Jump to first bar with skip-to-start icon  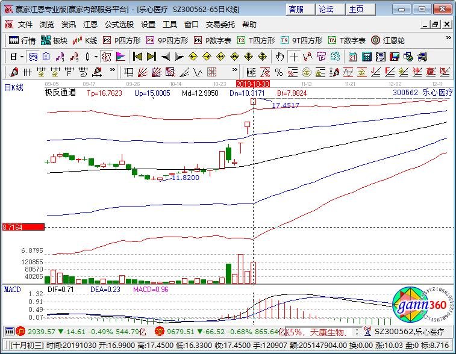click(137, 57)
